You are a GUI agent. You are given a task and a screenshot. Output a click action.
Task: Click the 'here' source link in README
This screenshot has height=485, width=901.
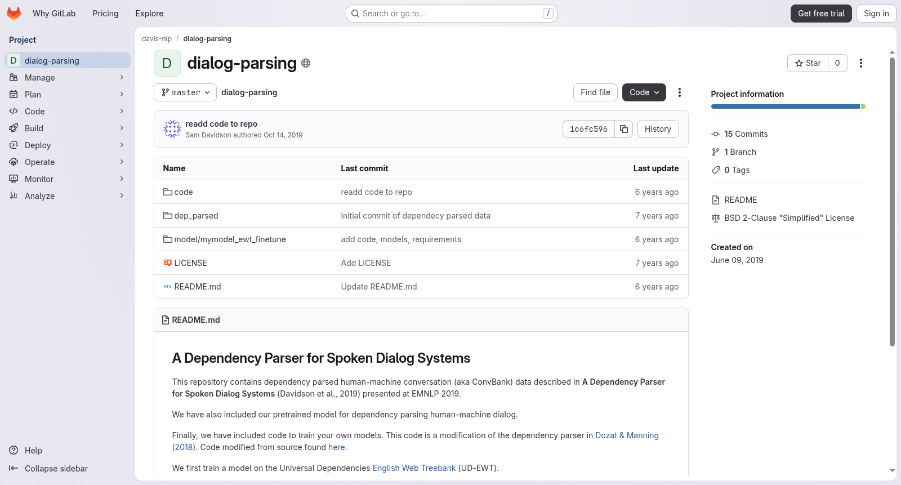(337, 447)
